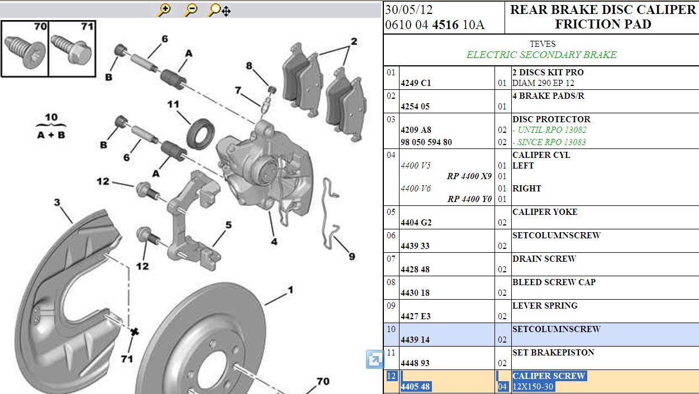Screen dimensions: 699x394
Task: Click part number 4439 33
Action: 415,246
